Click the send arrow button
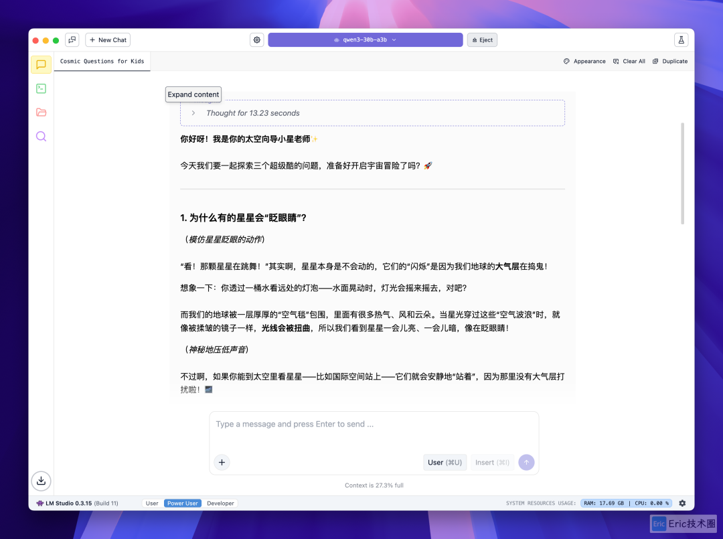This screenshot has width=723, height=539. pos(526,462)
